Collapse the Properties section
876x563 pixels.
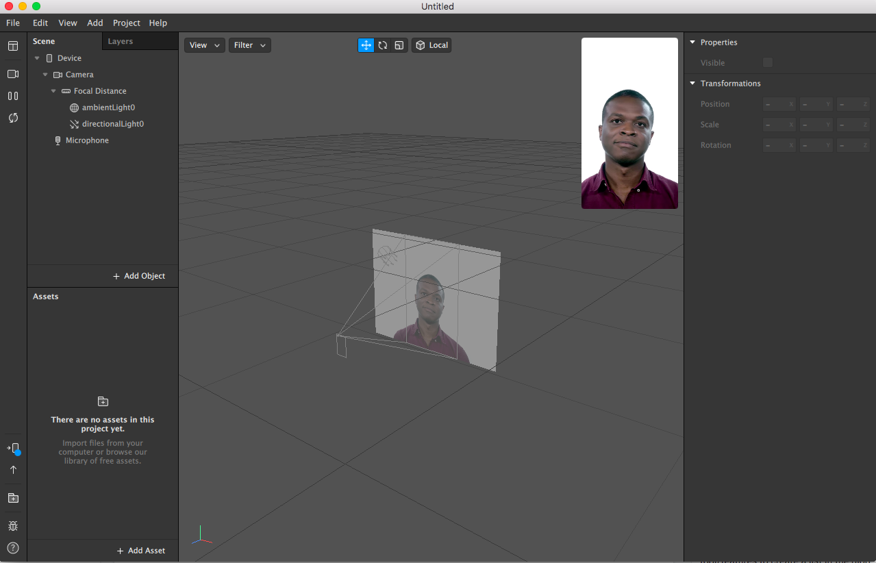point(692,42)
